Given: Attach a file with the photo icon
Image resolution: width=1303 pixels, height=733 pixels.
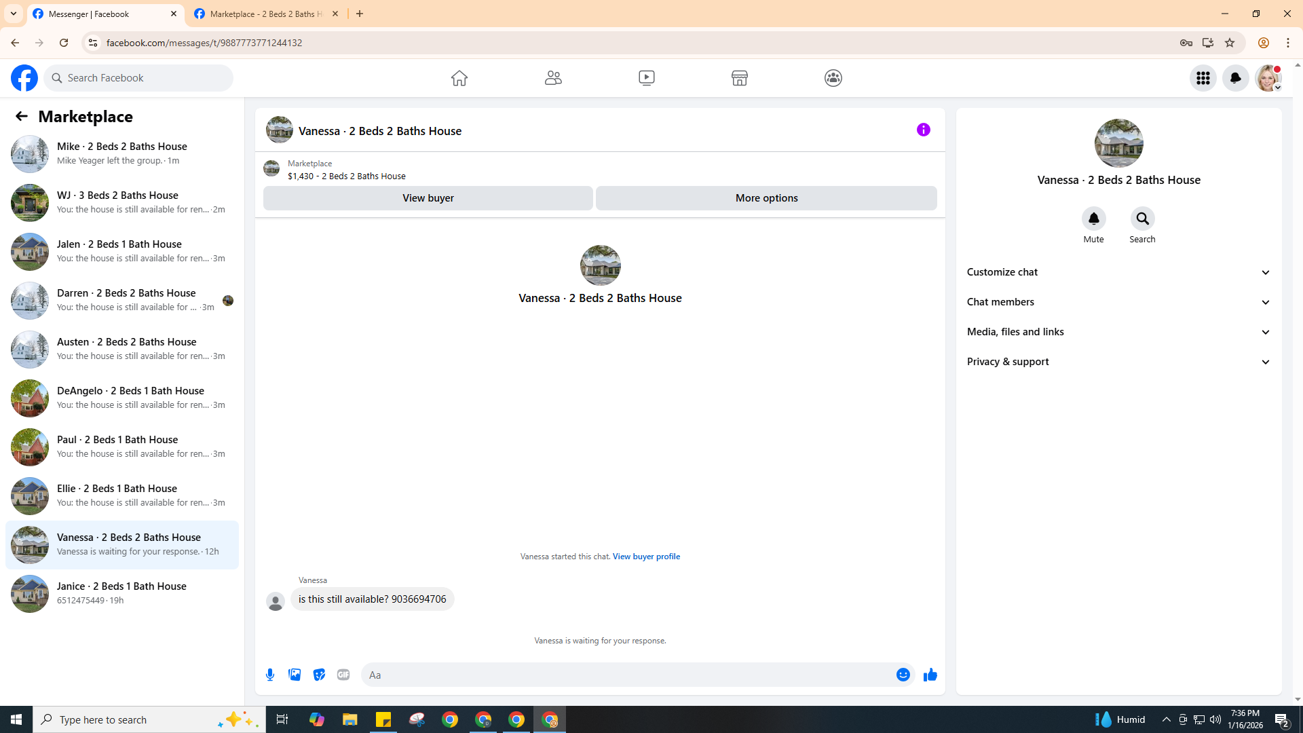Looking at the screenshot, I should 295,675.
